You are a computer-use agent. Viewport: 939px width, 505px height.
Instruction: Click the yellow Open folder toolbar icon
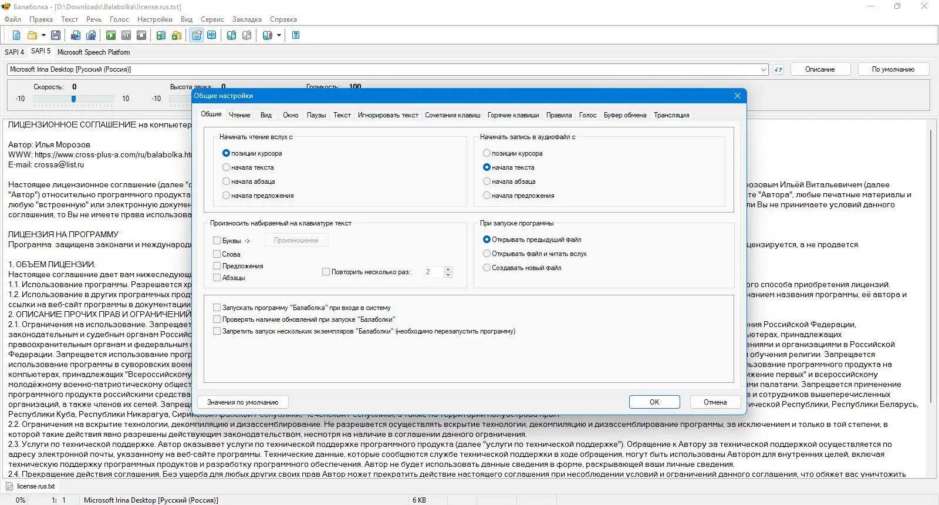(32, 35)
